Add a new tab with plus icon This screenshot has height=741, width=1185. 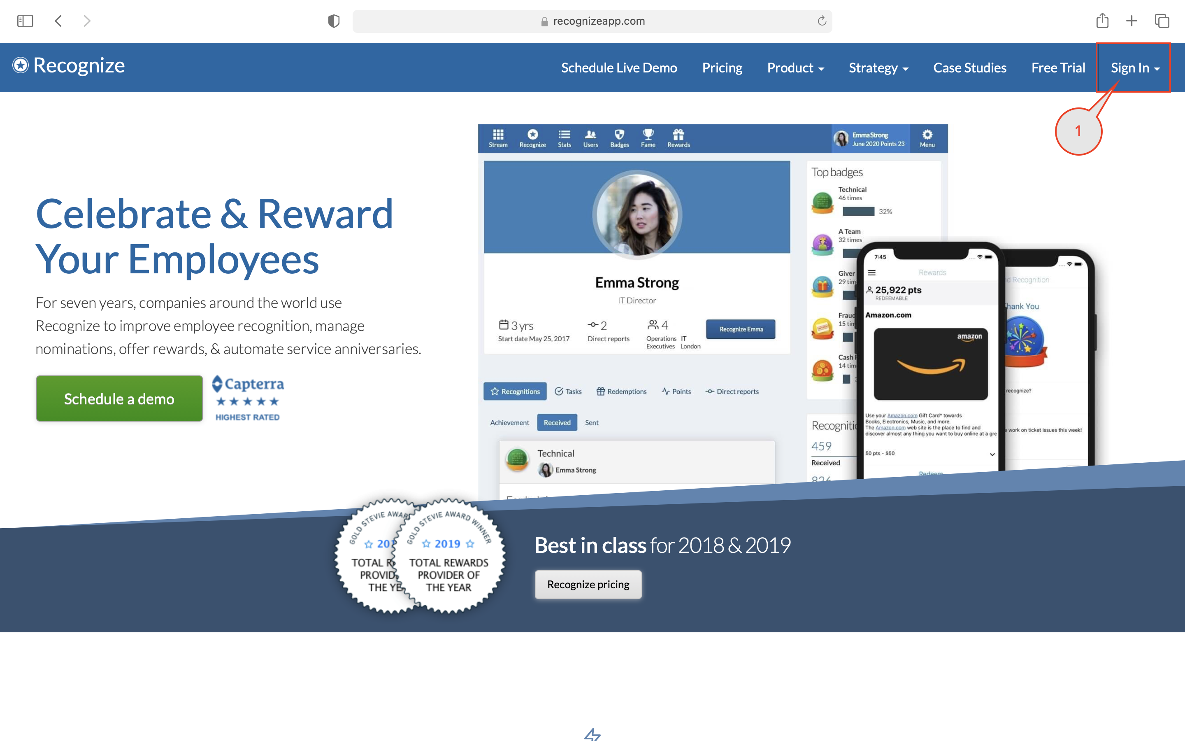point(1132,21)
